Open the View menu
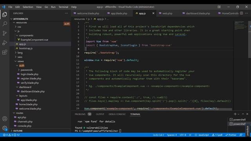This screenshot has width=251, height=141. point(39,7)
